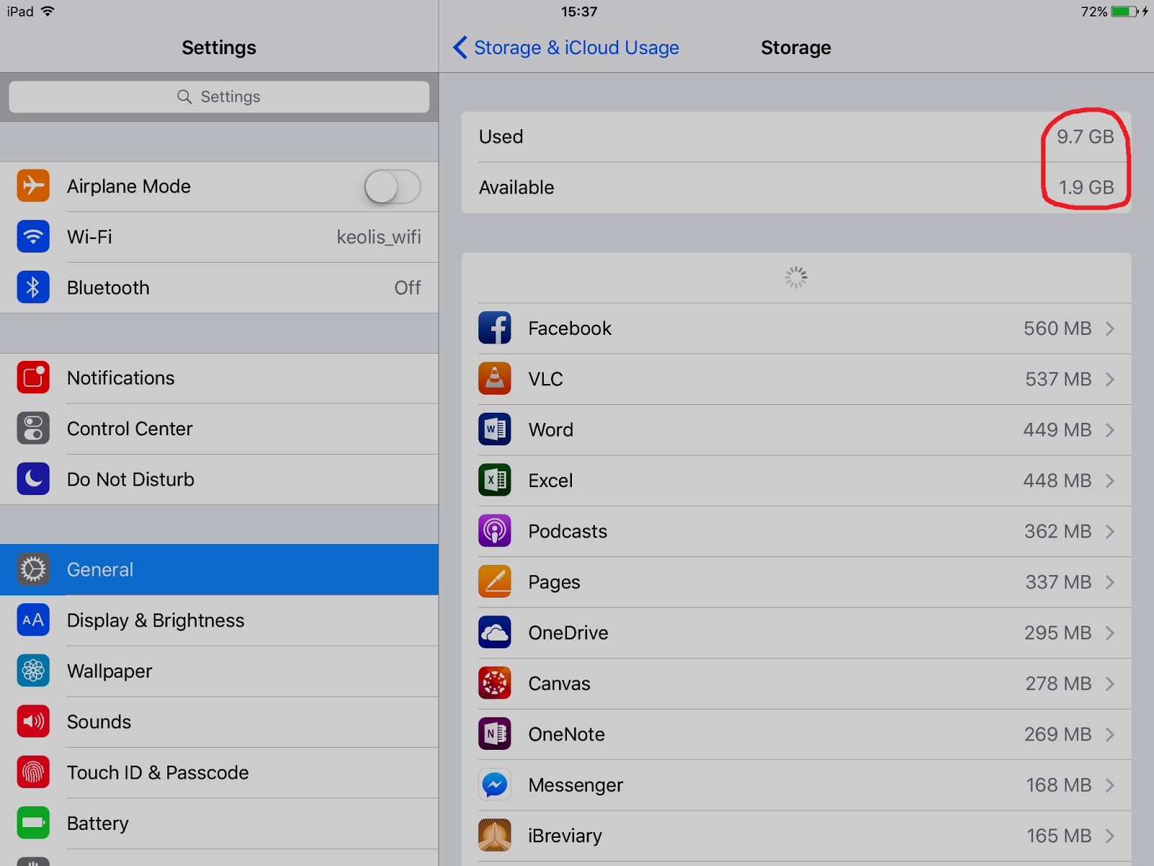Image resolution: width=1154 pixels, height=866 pixels.
Task: Open Display & Brightness settings
Action: (219, 621)
